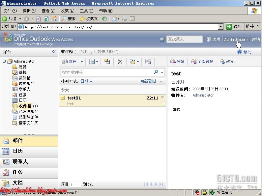
Task: Click the Help (帮助) question mark icon
Action: click(x=240, y=52)
